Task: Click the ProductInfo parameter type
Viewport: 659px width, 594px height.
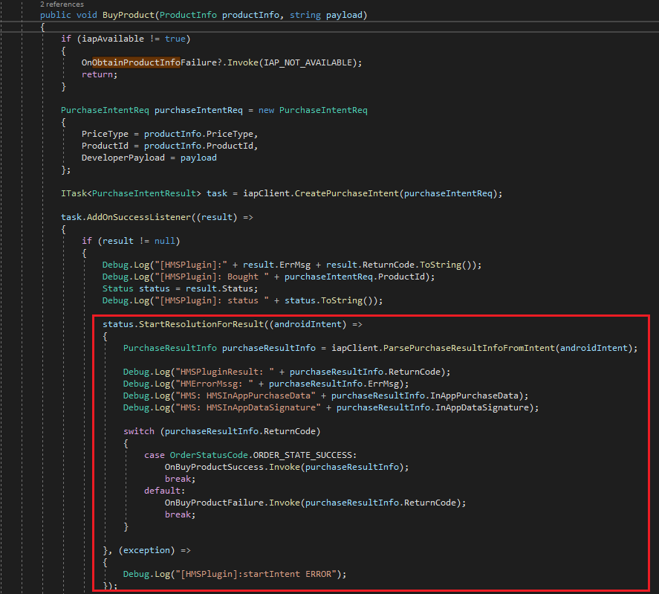Action: click(x=188, y=15)
